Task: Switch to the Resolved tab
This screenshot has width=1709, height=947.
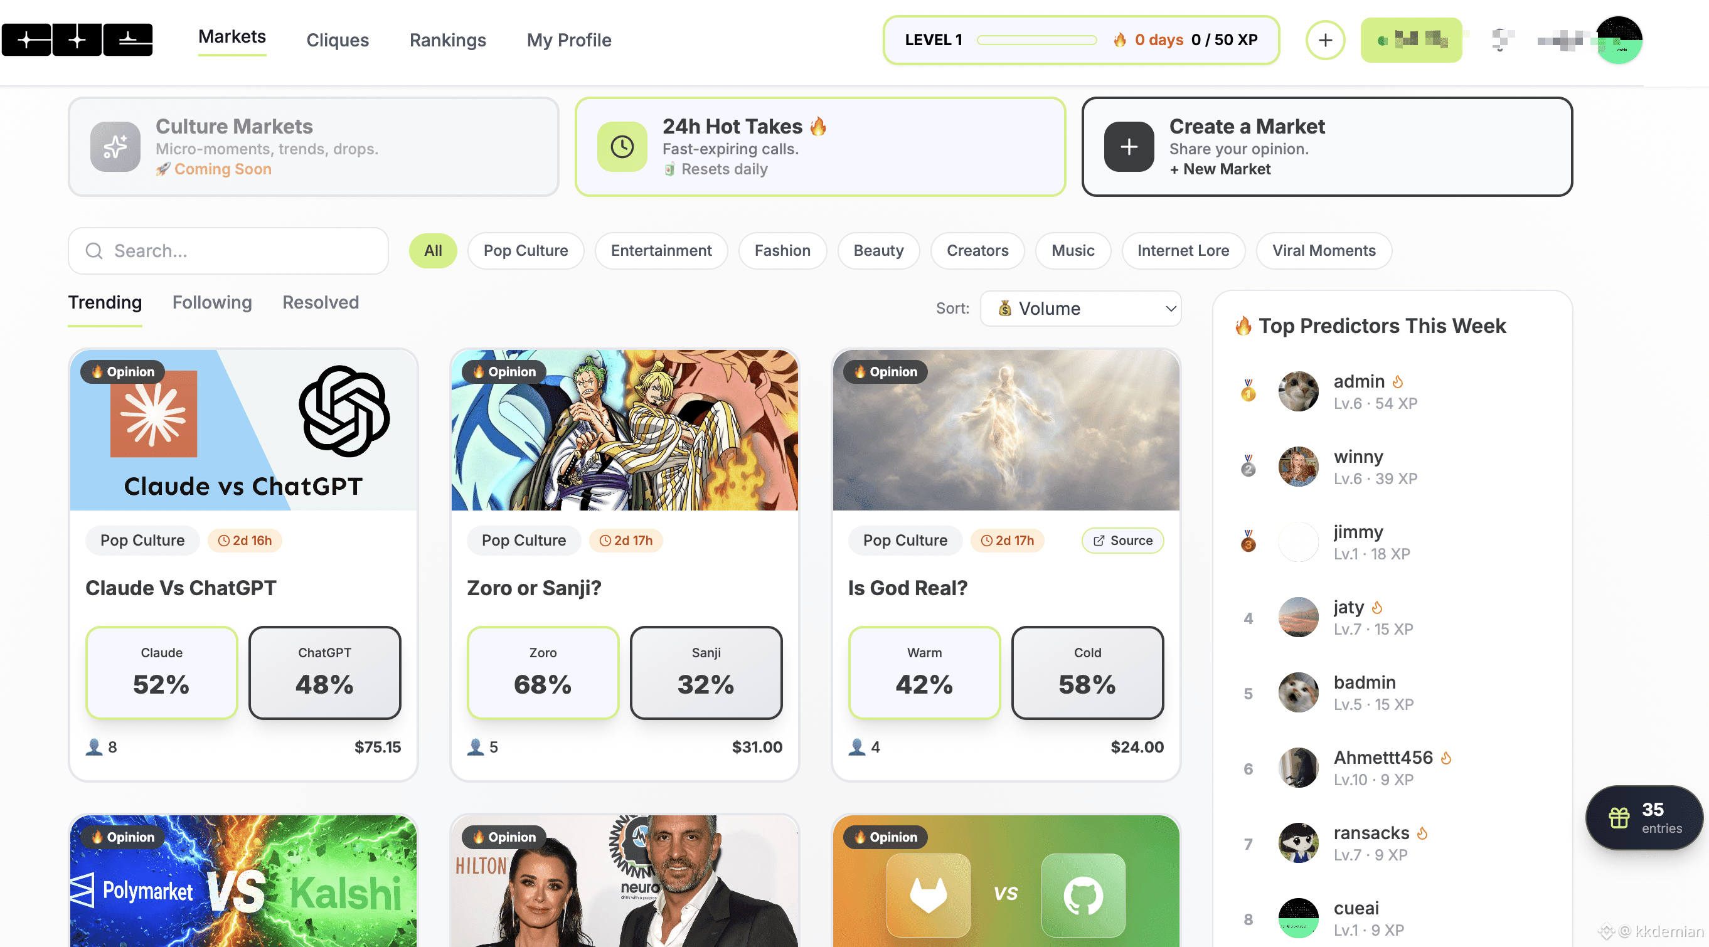Action: pyautogui.click(x=321, y=302)
